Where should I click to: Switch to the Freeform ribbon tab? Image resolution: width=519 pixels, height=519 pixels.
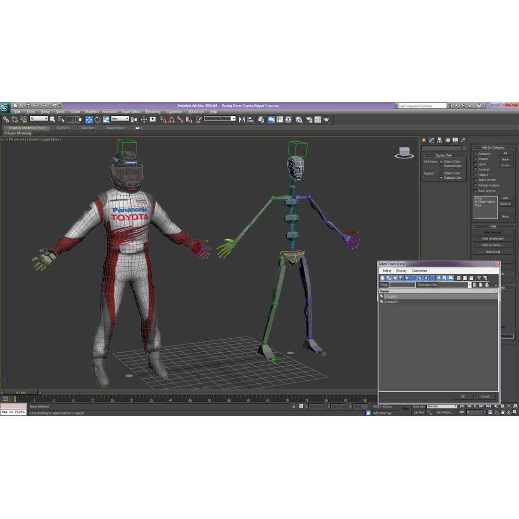pyautogui.click(x=63, y=128)
